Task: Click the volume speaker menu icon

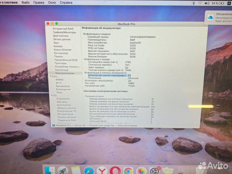Action: coord(207,3)
